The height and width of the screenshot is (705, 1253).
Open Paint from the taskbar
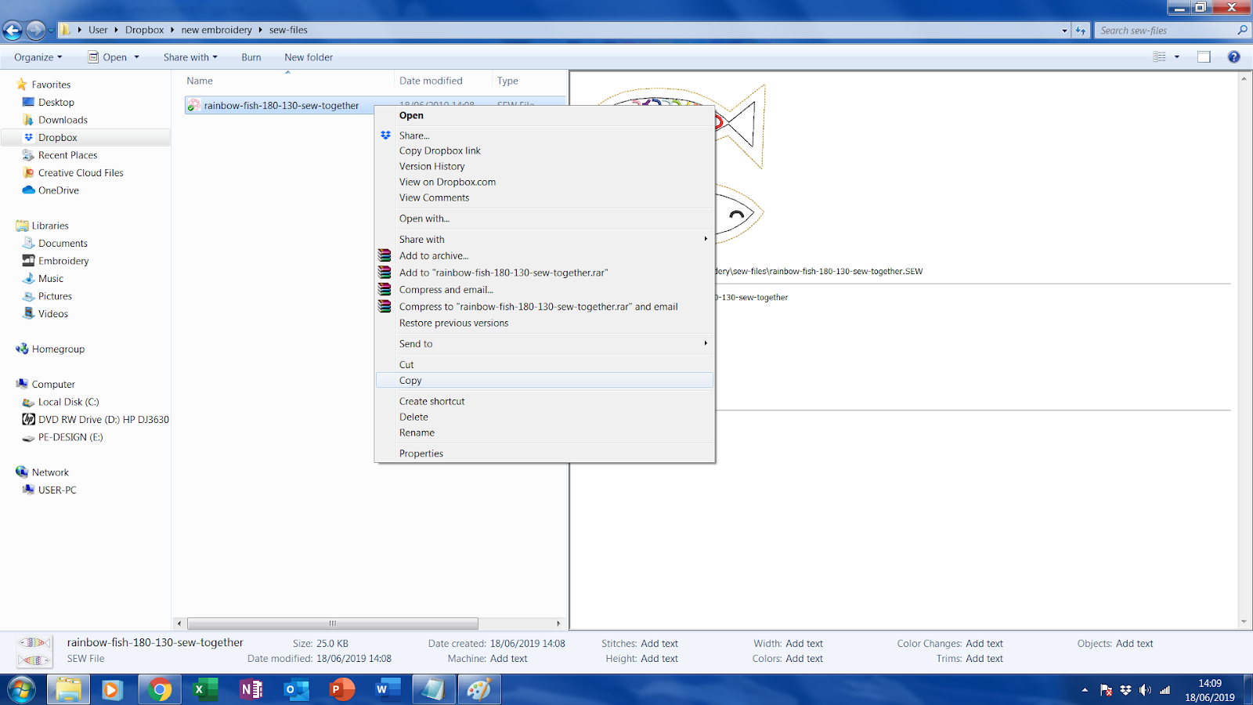click(x=478, y=690)
